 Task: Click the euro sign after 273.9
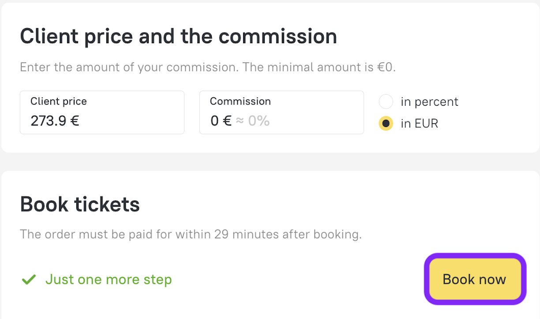(75, 121)
